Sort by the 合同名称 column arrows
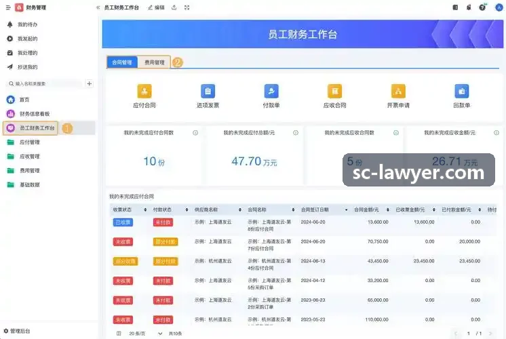Viewport: 506px width, 339px height. click(293, 210)
